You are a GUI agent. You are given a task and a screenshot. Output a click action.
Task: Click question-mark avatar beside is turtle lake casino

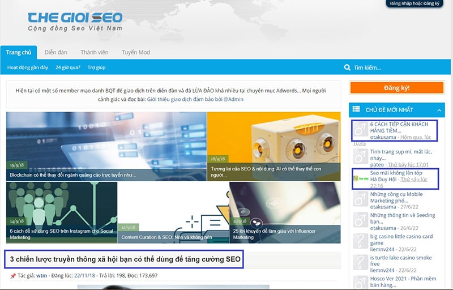[360, 262]
